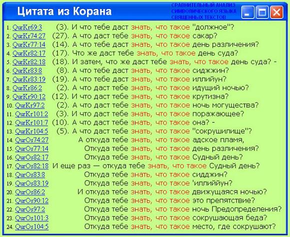The width and height of the screenshot is (290, 237).
Task: Click the verse starting И еще раз
Action: click(156, 166)
